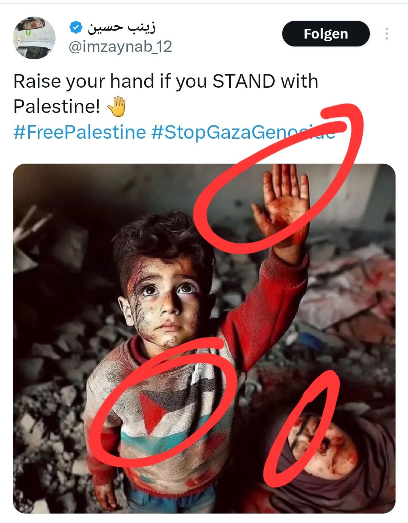Viewport: 408px width, 523px height.
Task: Open the three-dot more options menu
Action: click(x=386, y=34)
